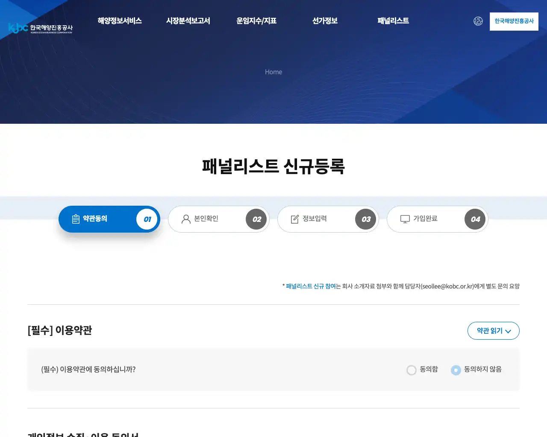Open the 시장분석보고서 menu
Image resolution: width=547 pixels, height=437 pixels.
(188, 21)
